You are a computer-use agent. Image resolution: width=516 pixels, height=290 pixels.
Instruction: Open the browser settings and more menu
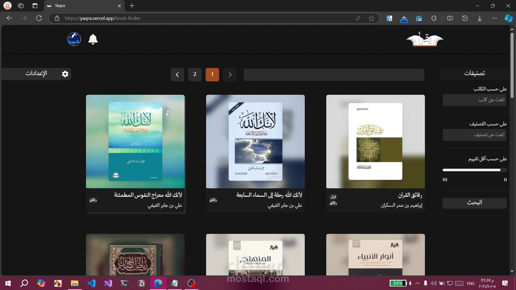(494, 18)
